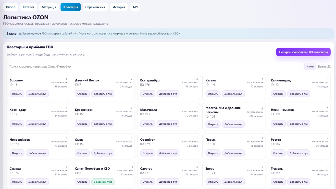This screenshot has width=336, height=189.
Task: Open the Новосибирск cluster
Action: 17,153
